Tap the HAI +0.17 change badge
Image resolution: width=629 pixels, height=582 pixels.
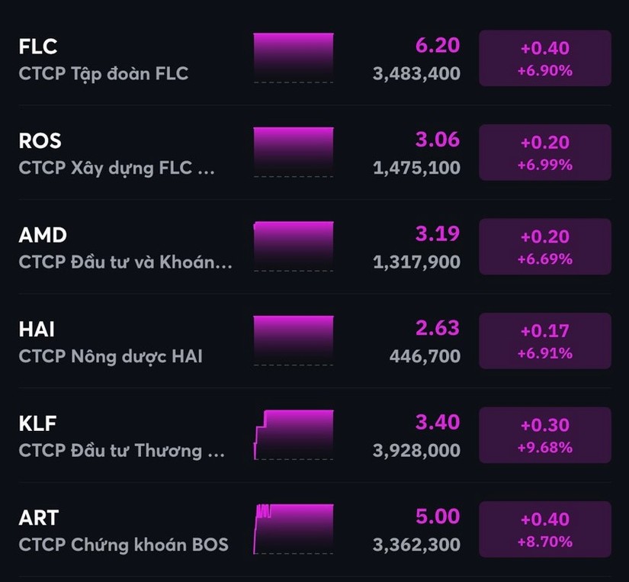(x=544, y=341)
